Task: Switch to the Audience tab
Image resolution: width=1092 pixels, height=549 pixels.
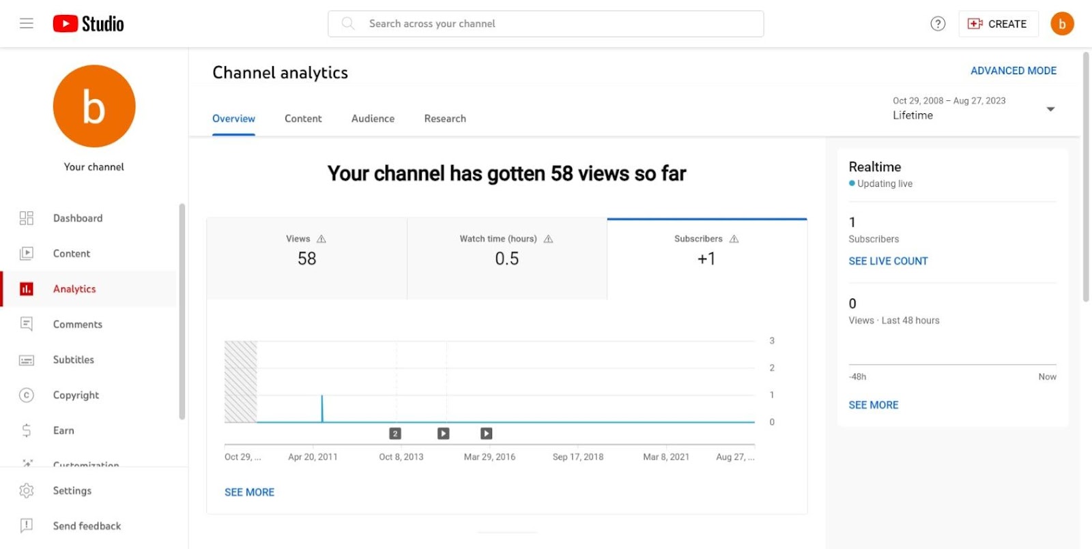Action: (x=373, y=119)
